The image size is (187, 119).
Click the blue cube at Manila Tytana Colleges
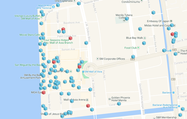pyautogui.click(x=127, y=19)
